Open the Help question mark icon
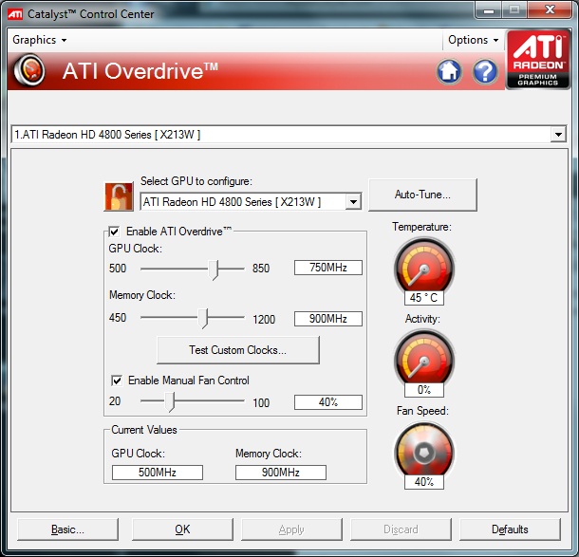Screen dimensions: 579x557 (485, 71)
